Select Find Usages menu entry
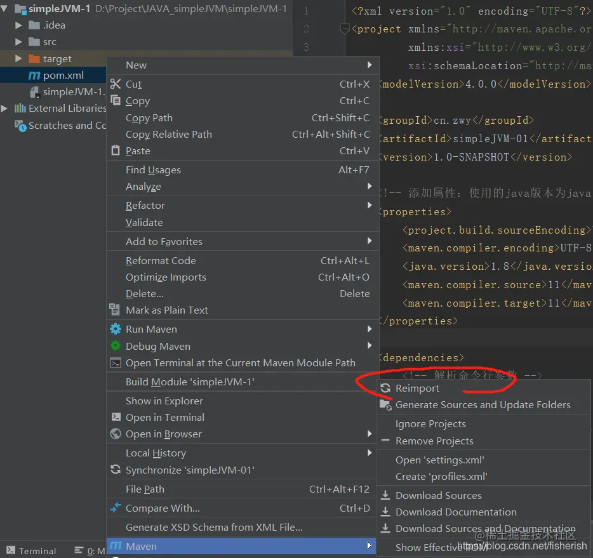Screen dimensions: 593x558 [243, 169]
